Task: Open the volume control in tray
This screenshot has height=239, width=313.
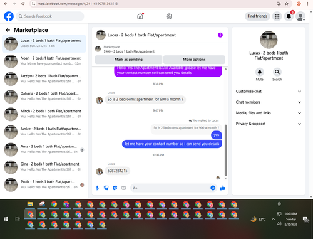Action: [279, 224]
